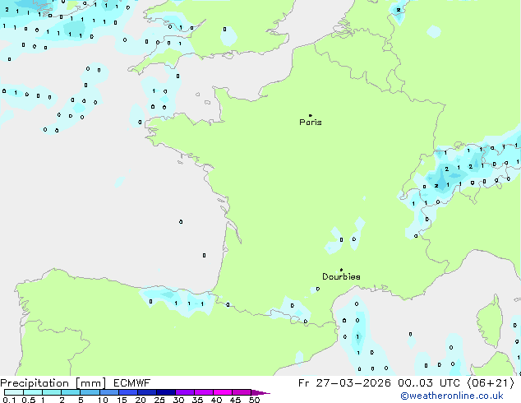Pick the lightest cyan 0.1–0.5 legend swatch
521x403 pixels.
[x=14, y=392]
